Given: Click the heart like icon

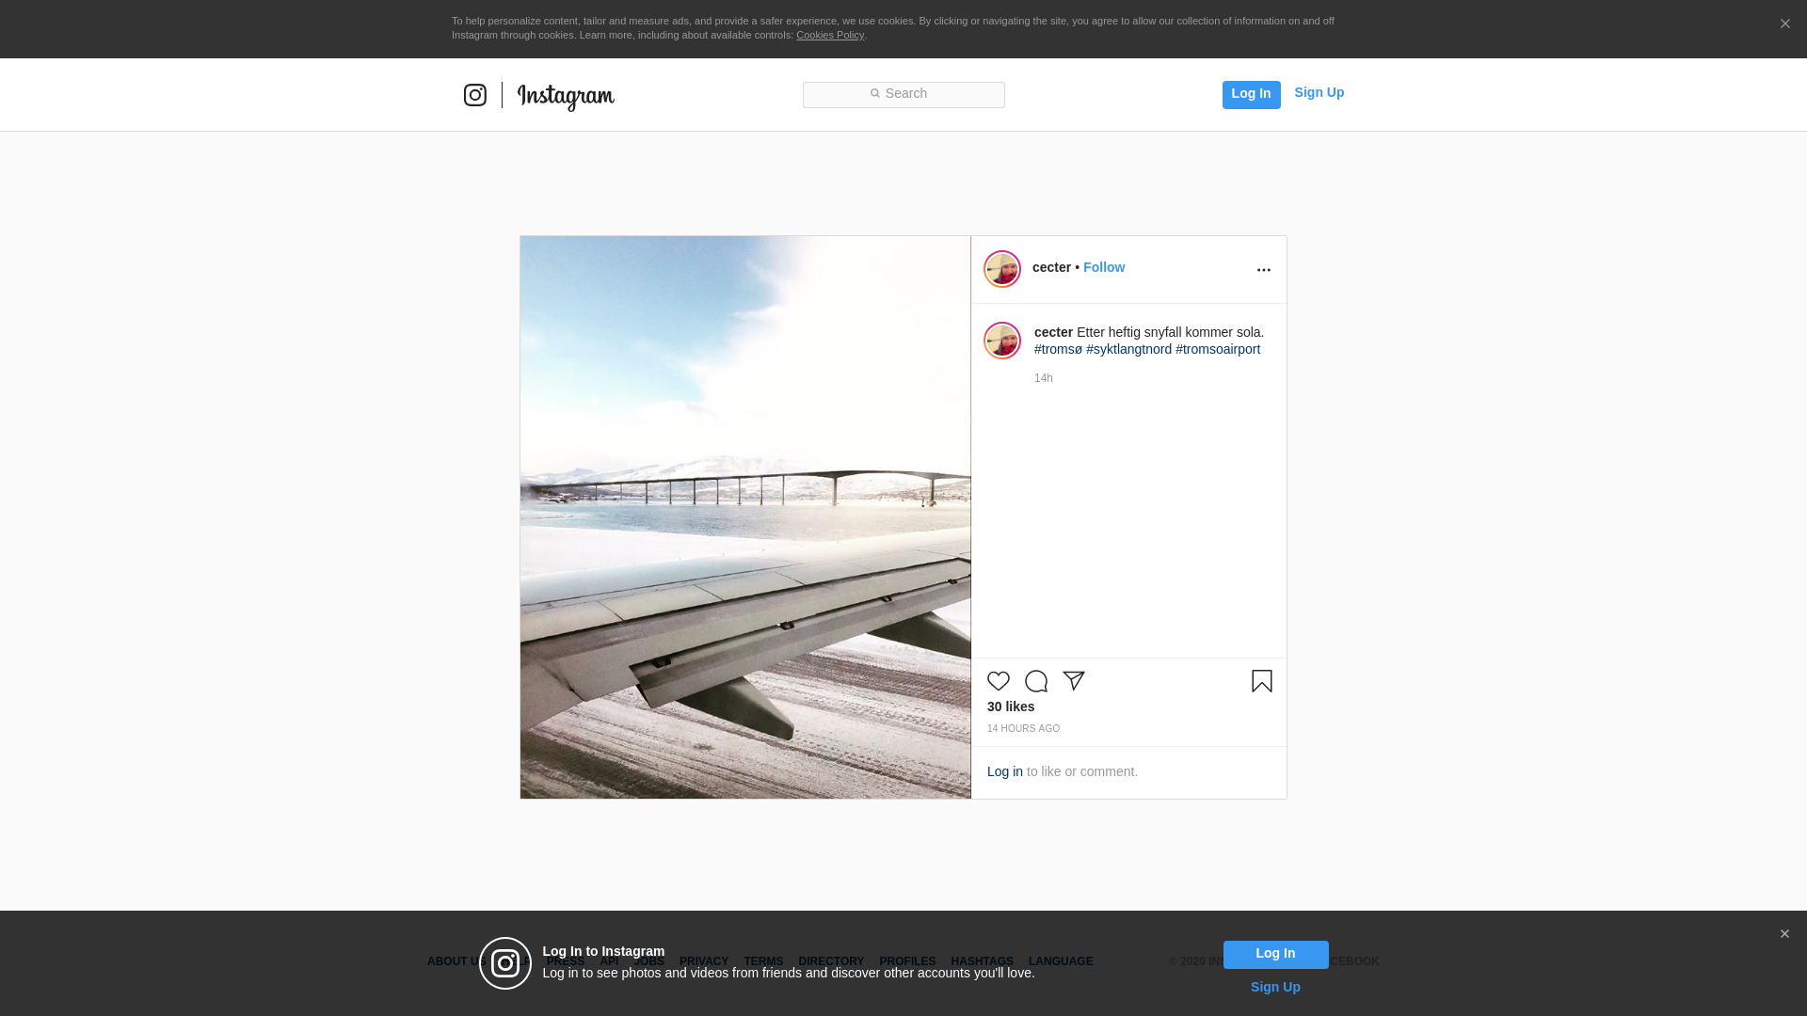Looking at the screenshot, I should (999, 681).
